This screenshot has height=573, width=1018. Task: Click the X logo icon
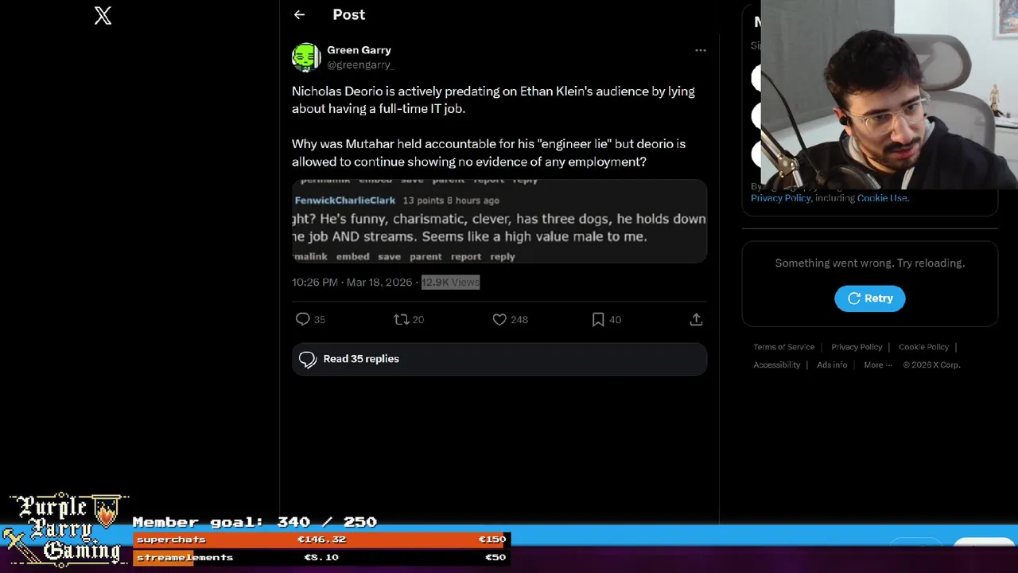pyautogui.click(x=103, y=15)
